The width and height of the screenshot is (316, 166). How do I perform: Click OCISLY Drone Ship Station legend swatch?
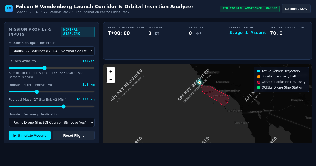point(259,87)
